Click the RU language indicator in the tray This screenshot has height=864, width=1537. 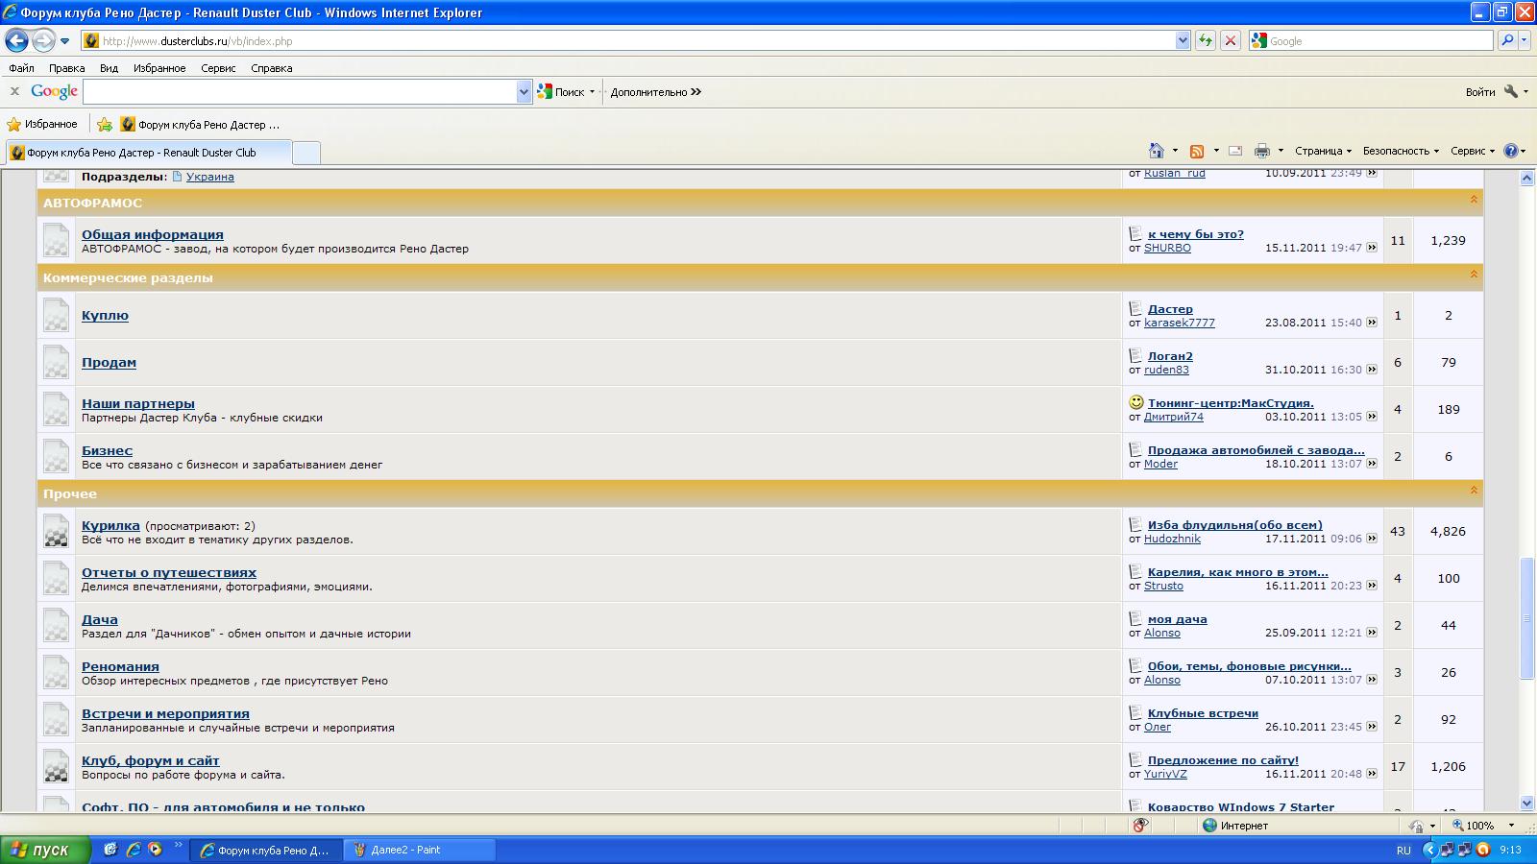pos(1403,851)
